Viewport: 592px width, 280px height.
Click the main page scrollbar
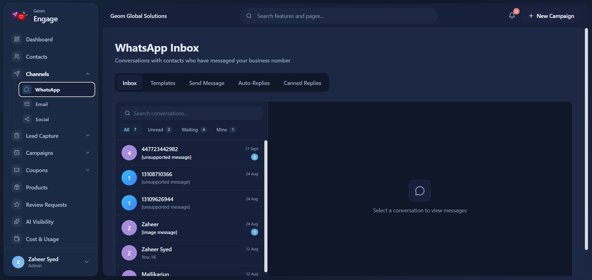586,139
